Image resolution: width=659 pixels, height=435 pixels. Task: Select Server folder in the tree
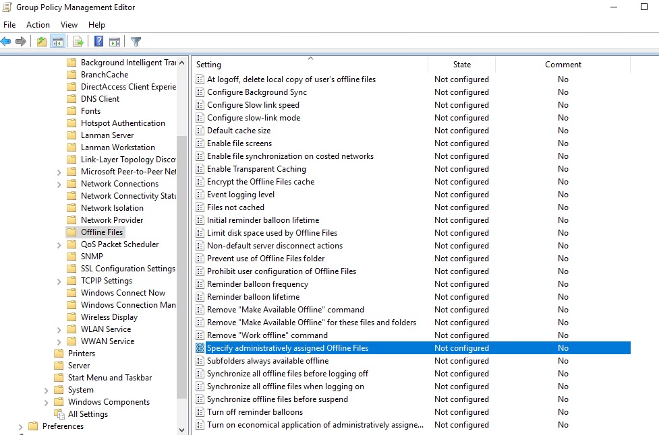click(x=79, y=366)
